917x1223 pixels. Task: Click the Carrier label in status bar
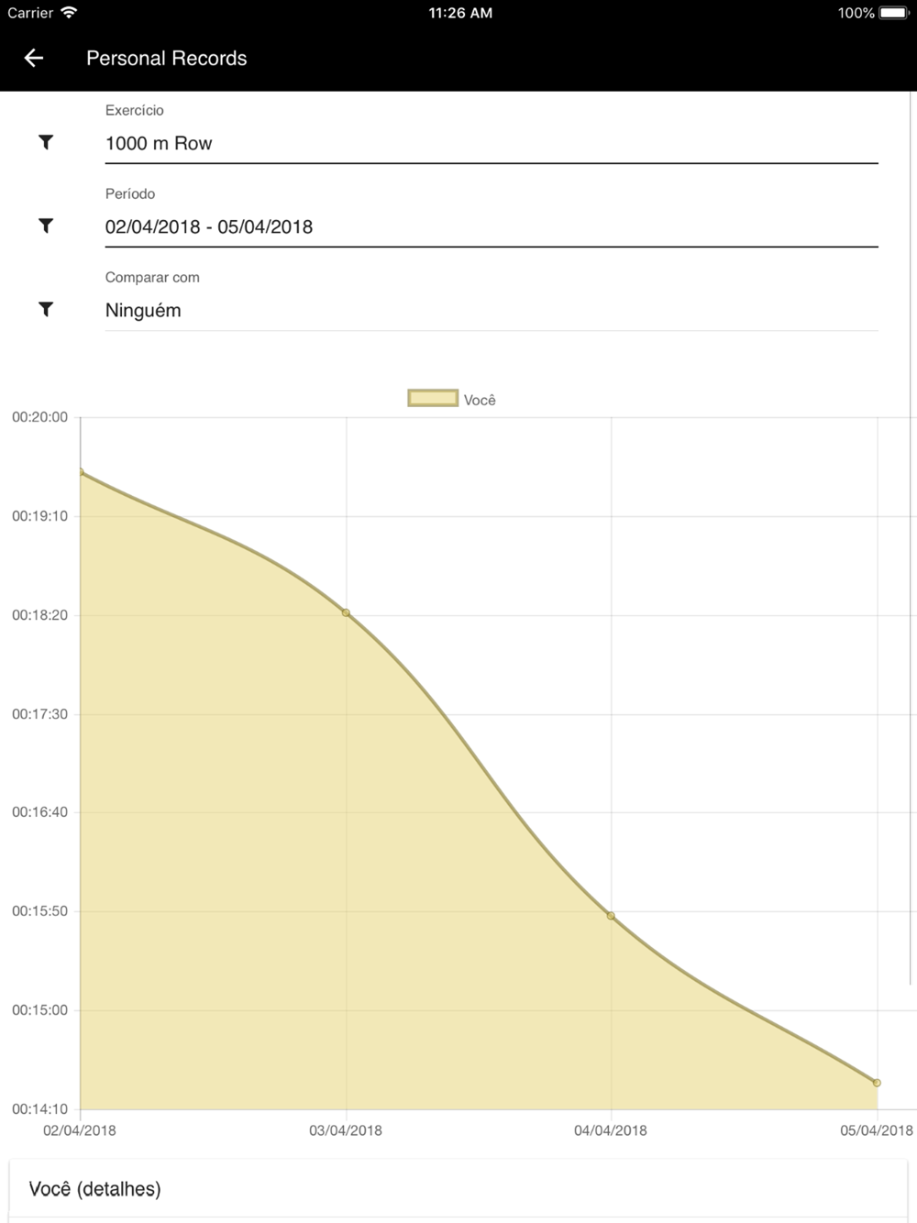click(x=30, y=13)
